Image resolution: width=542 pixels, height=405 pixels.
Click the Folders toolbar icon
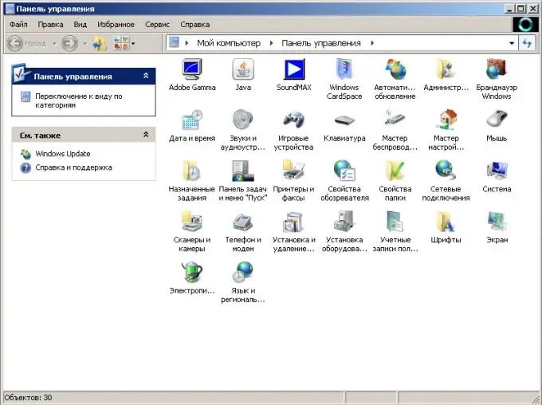tap(100, 44)
